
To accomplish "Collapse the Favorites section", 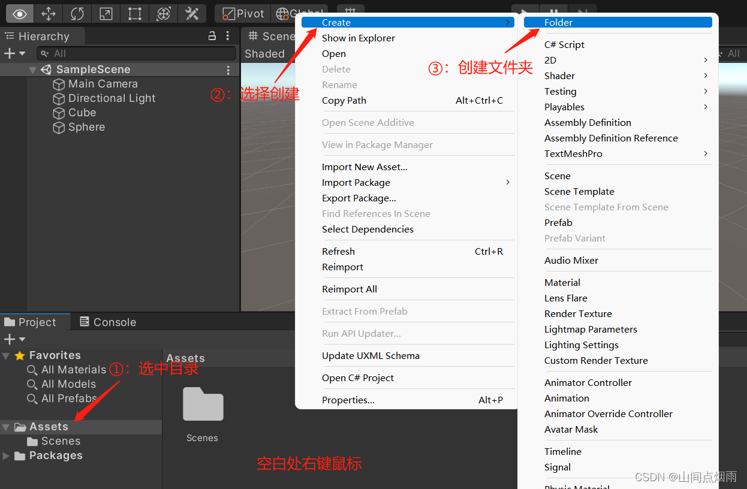I will pyautogui.click(x=6, y=355).
